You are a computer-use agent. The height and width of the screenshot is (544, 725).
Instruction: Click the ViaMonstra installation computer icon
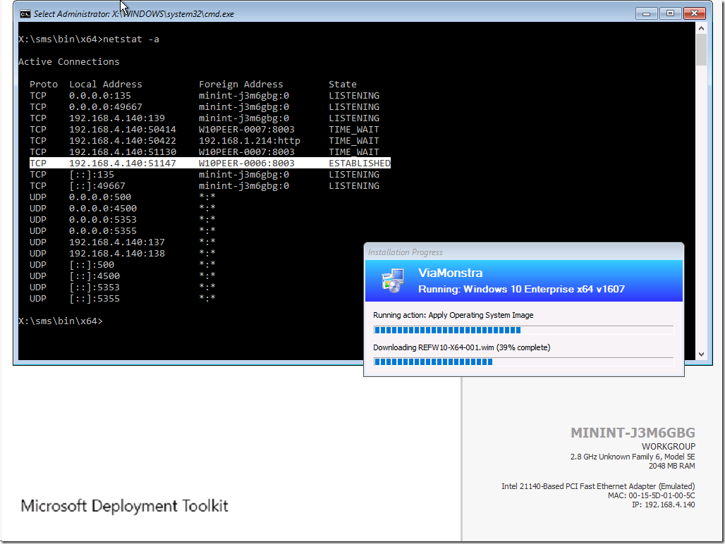pos(393,280)
